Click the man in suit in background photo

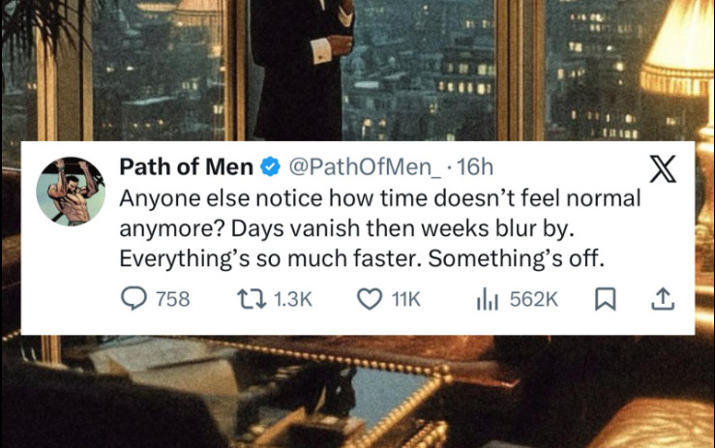300,68
